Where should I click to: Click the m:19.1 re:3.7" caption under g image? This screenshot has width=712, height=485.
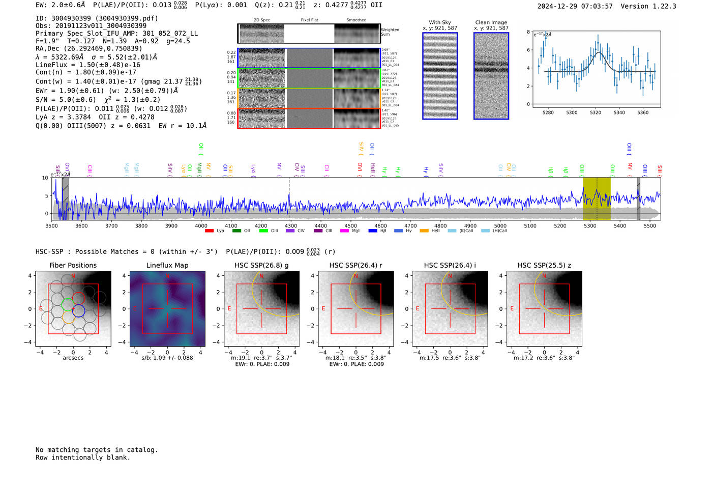261,358
